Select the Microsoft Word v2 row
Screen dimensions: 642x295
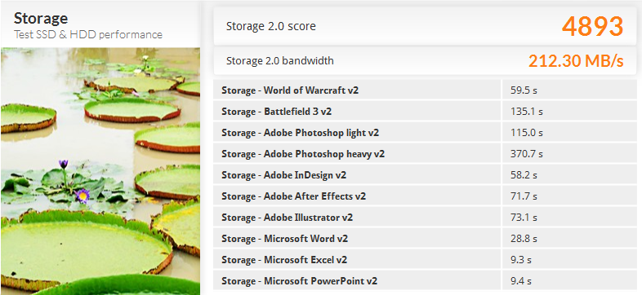[x=425, y=239]
